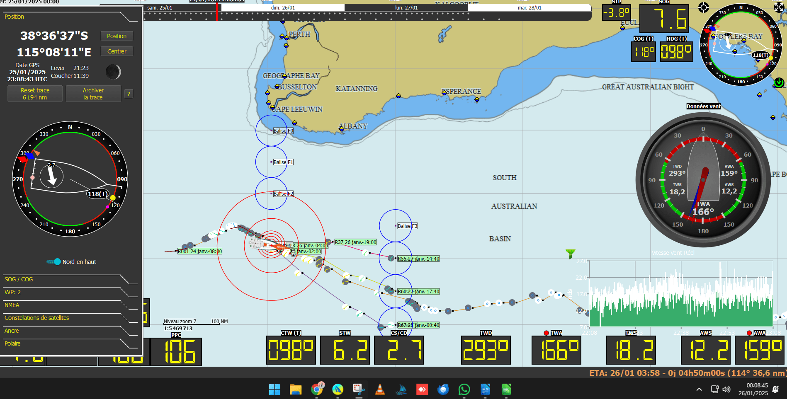Image resolution: width=787 pixels, height=399 pixels.
Task: Open VLC media player from taskbar
Action: pos(380,389)
